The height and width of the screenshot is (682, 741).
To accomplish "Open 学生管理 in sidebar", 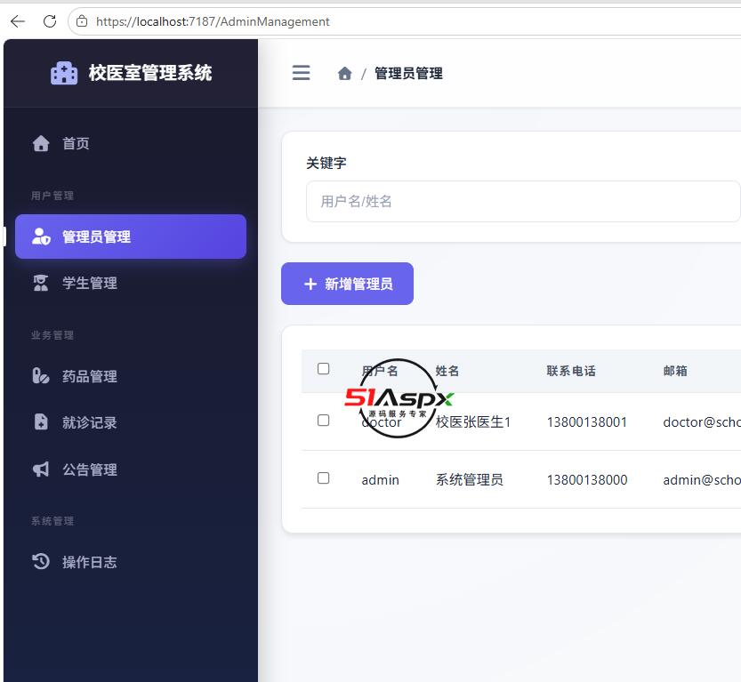I will (x=131, y=283).
